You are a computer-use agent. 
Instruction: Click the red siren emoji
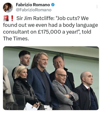[6, 18]
